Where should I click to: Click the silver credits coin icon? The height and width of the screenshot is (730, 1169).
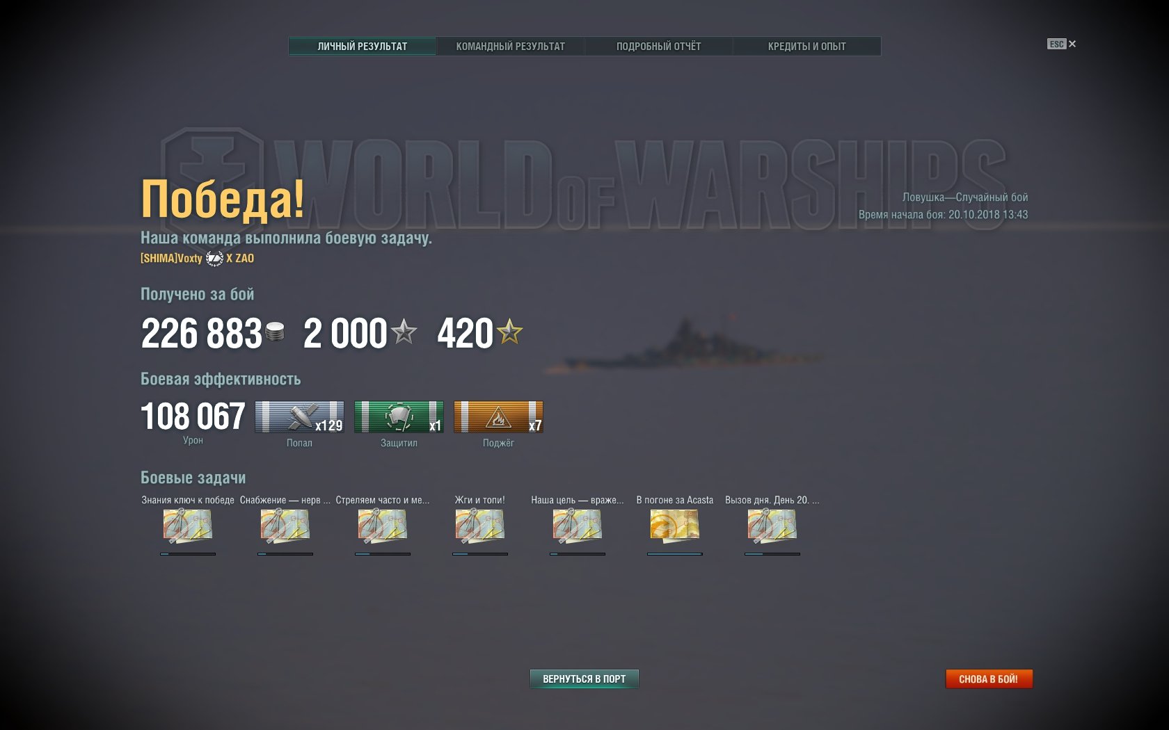pos(276,332)
